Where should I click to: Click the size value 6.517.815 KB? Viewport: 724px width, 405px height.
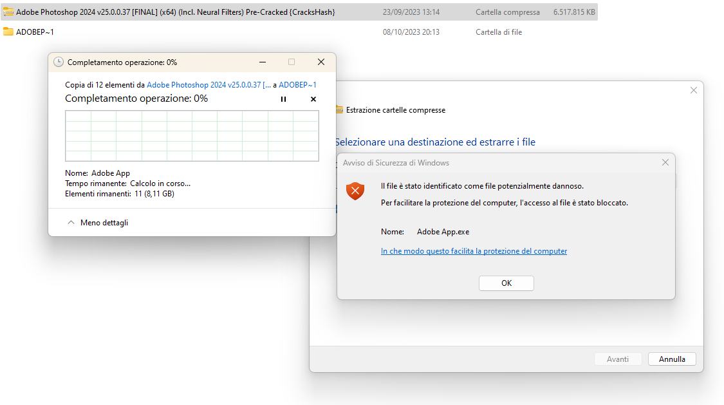(x=574, y=12)
